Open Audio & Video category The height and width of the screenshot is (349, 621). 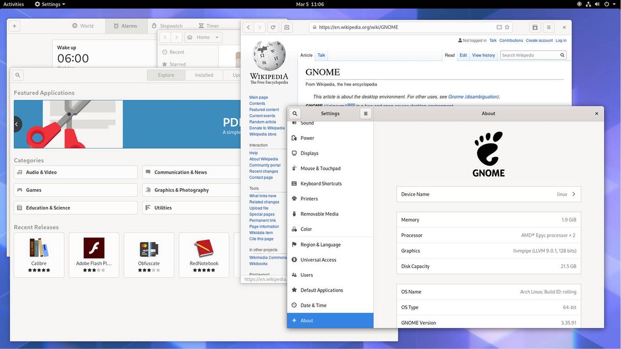[76, 172]
